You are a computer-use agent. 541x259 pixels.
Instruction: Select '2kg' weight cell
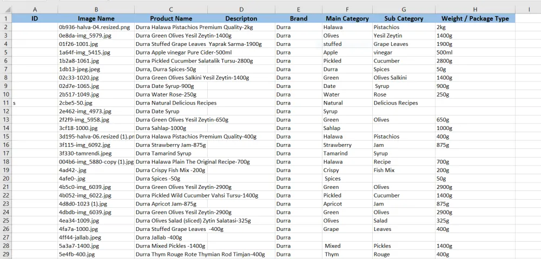475,27
